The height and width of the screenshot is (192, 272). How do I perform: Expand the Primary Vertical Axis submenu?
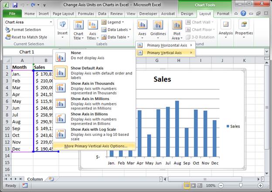pyautogui.click(x=191, y=53)
